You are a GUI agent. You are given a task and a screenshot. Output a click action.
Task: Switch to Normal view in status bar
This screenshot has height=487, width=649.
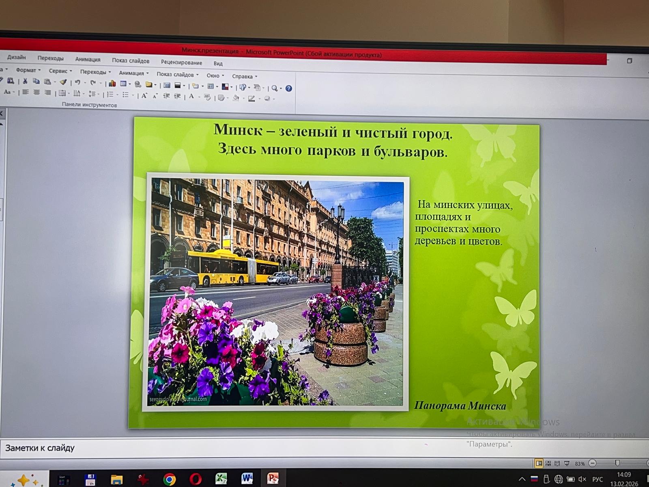point(539,463)
